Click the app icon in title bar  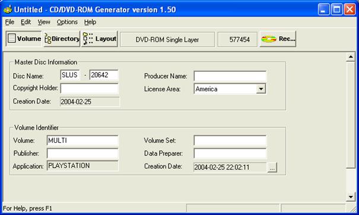[x=8, y=9]
